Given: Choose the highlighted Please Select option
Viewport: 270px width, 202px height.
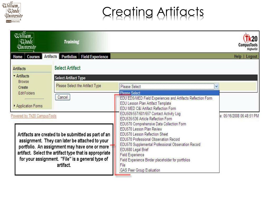Looking at the screenshot, I should [169, 93].
